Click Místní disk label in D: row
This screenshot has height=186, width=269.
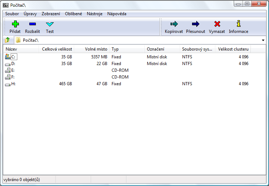[157, 64]
